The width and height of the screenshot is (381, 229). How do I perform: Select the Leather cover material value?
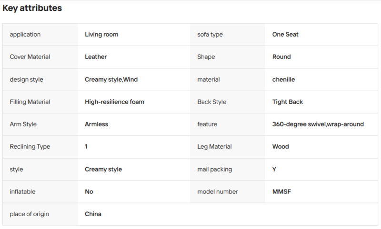[96, 57]
